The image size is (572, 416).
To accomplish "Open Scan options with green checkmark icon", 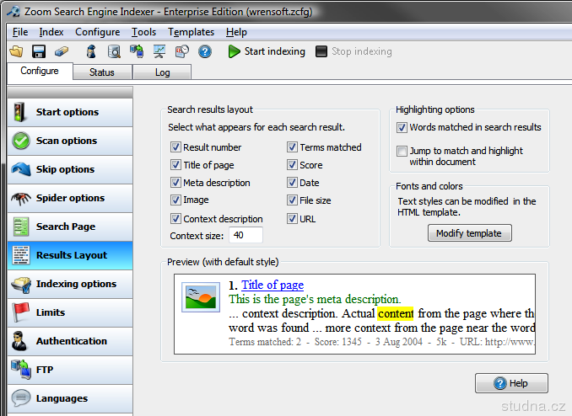I will 67,141.
